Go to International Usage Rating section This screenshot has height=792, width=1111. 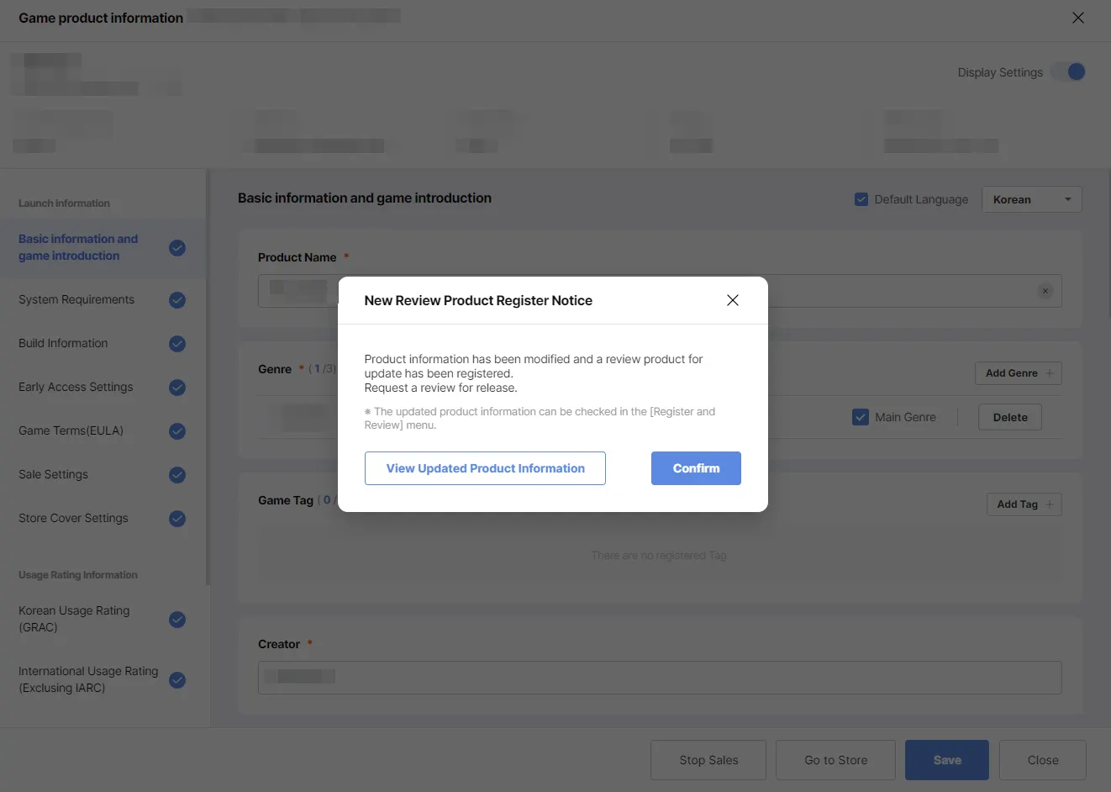(88, 679)
